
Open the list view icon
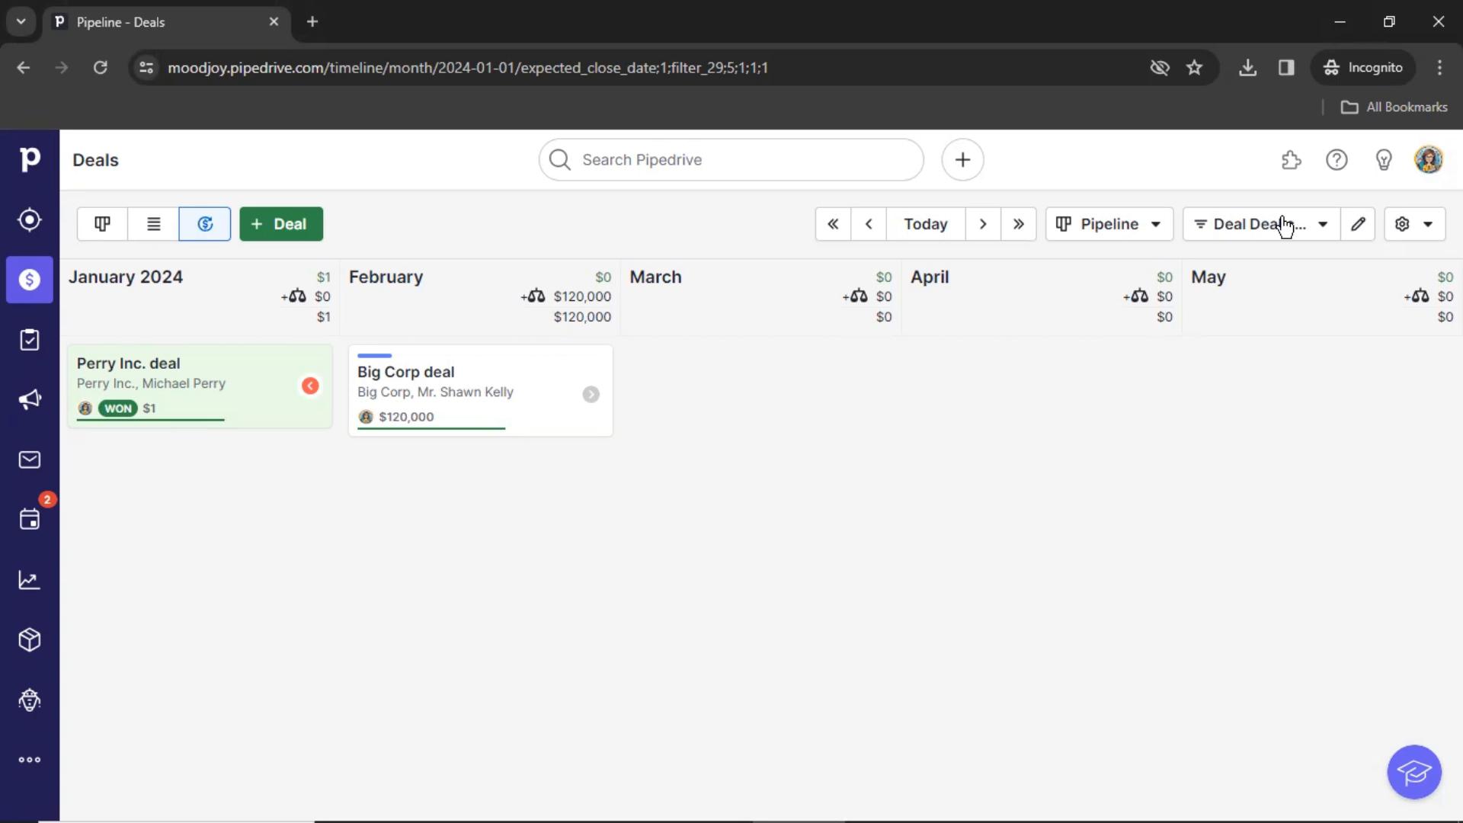154,223
